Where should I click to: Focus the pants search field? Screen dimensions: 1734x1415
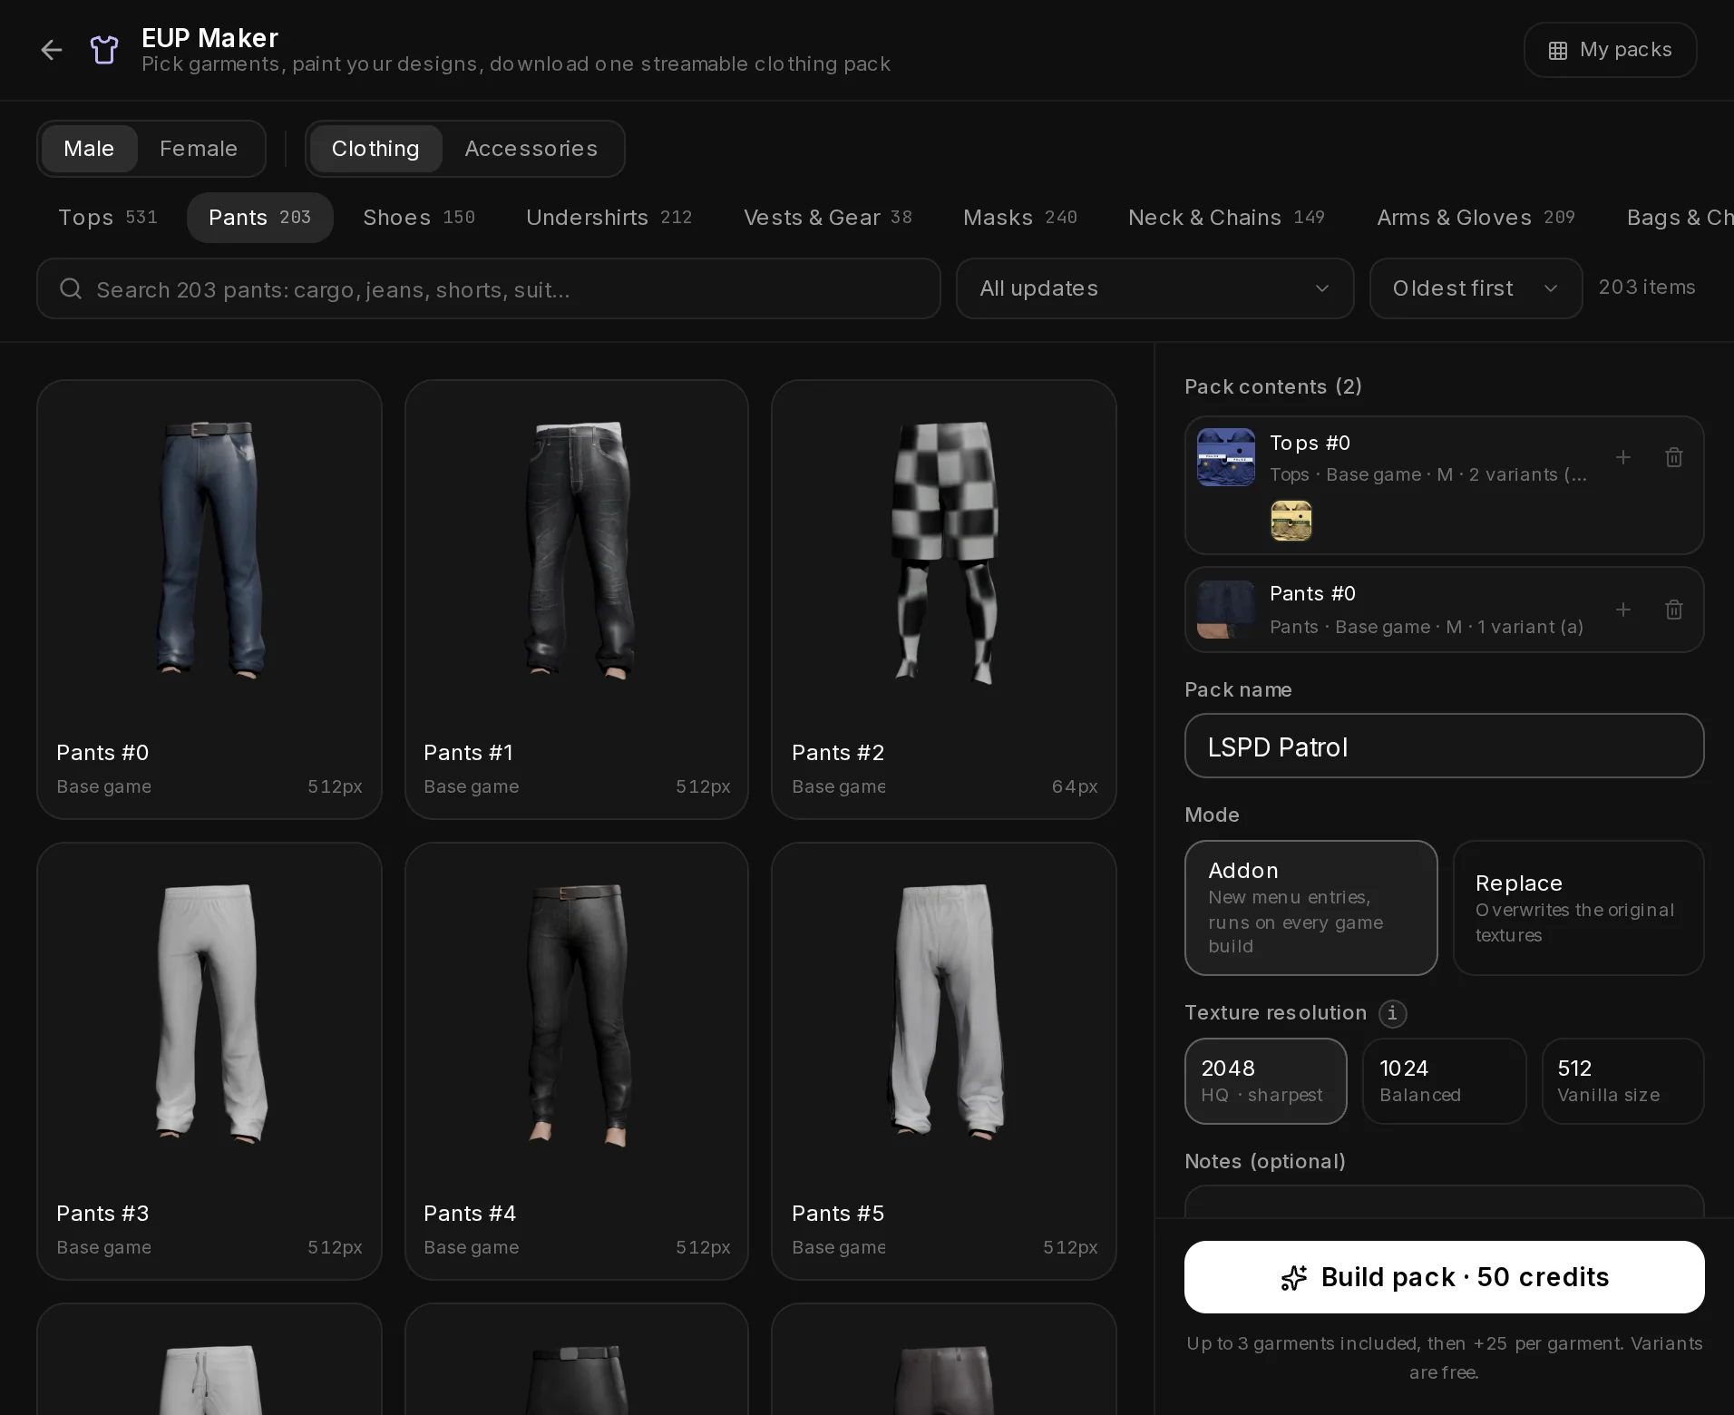click(489, 288)
